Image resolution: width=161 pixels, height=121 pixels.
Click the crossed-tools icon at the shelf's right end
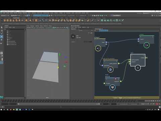pyautogui.click(x=123, y=20)
